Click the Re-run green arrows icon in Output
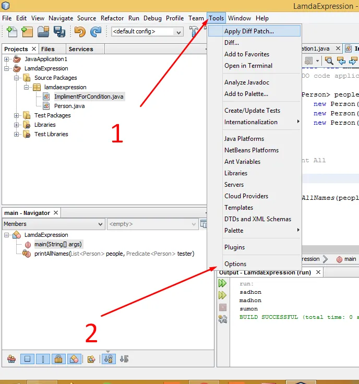Viewport: 359px width, 384px height. click(x=222, y=283)
